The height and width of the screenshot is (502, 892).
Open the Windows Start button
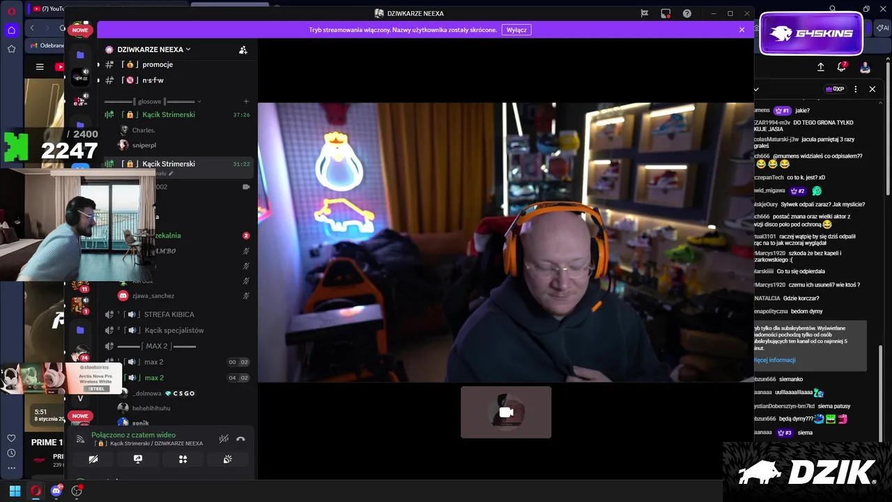tap(15, 491)
